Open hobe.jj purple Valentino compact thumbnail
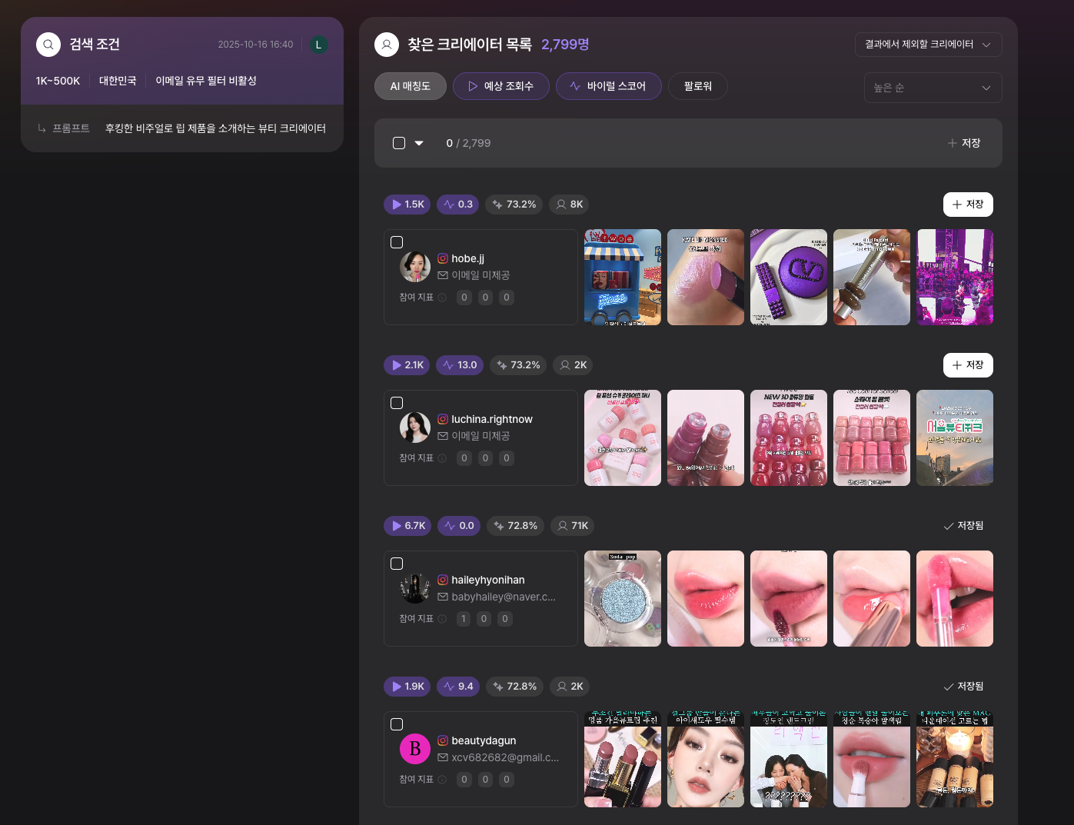1074x825 pixels. click(x=789, y=277)
